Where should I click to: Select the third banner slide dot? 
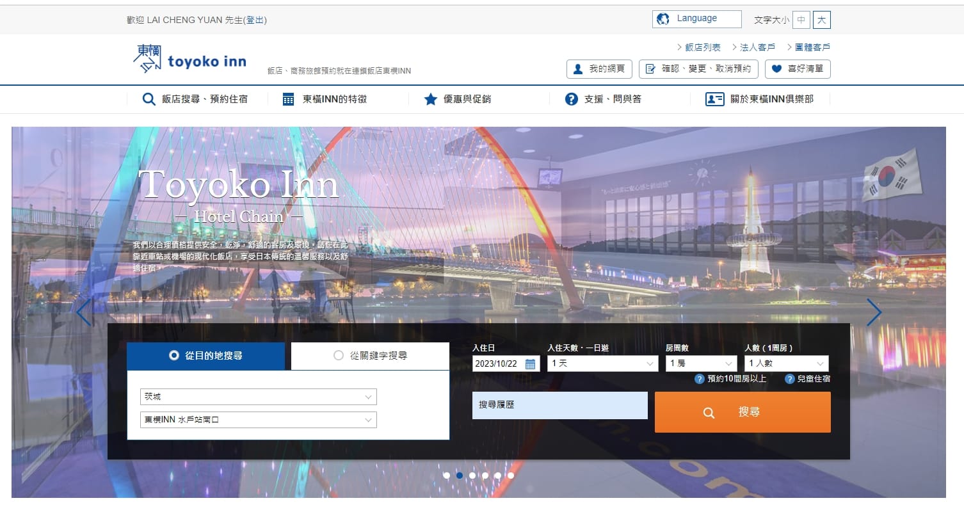(x=472, y=476)
